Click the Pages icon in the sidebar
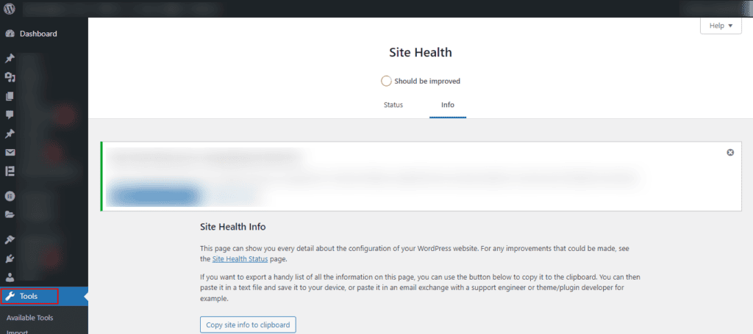The width and height of the screenshot is (753, 334). pyautogui.click(x=10, y=96)
